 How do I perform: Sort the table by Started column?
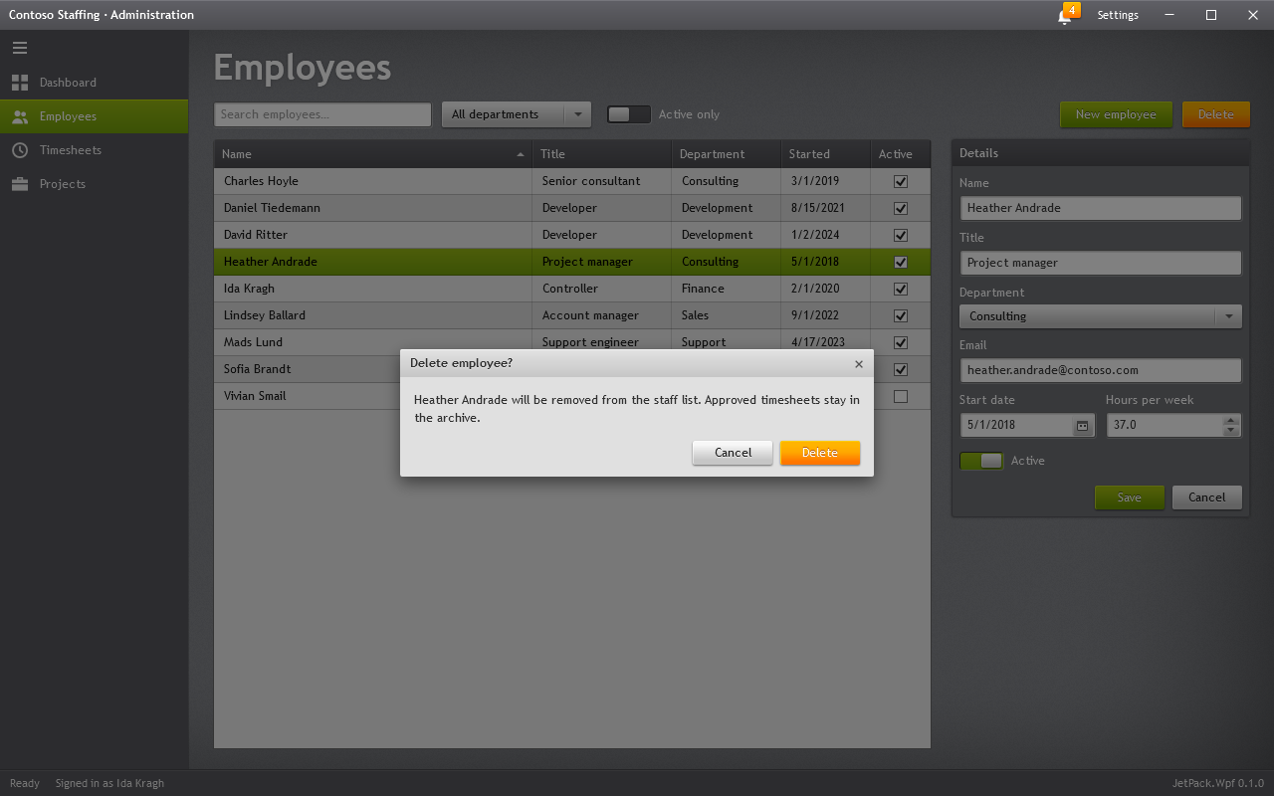[x=826, y=154]
